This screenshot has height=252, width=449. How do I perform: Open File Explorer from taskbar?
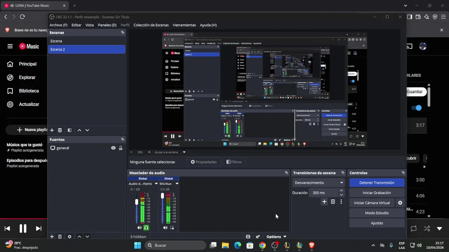tap(225, 245)
